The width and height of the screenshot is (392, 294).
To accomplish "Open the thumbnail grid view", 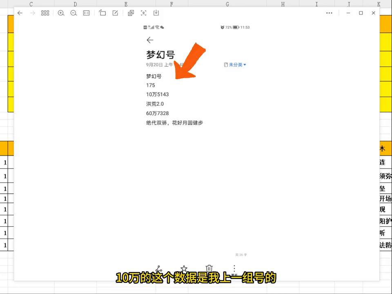I will [x=45, y=13].
